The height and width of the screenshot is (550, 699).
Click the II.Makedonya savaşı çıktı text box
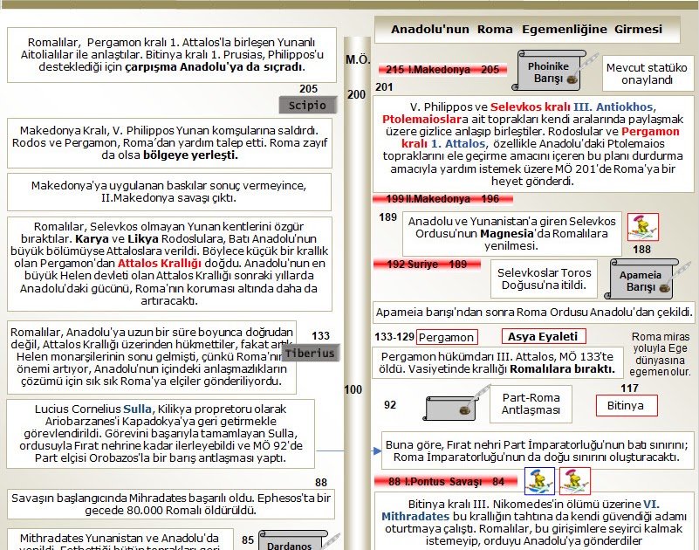169,192
